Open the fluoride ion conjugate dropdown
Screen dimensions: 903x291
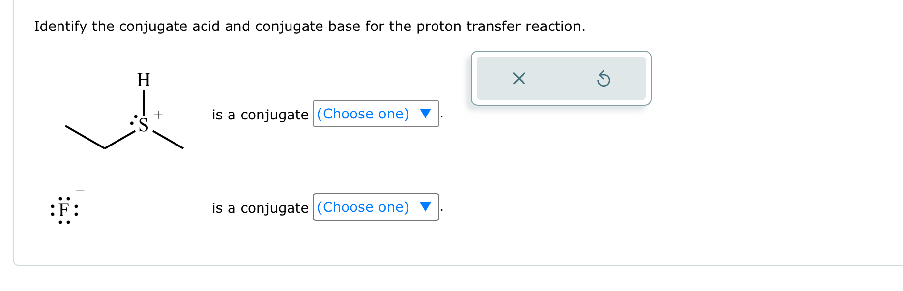376,207
